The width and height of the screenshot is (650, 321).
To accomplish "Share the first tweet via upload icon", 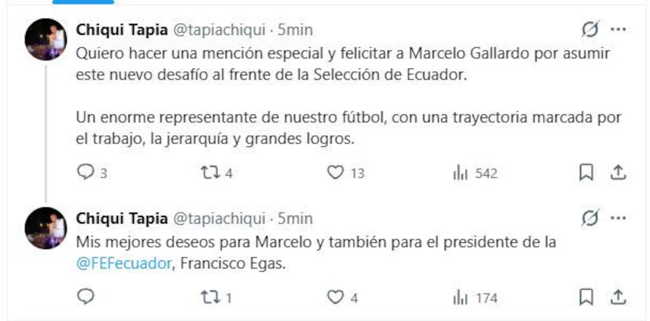I will 618,172.
